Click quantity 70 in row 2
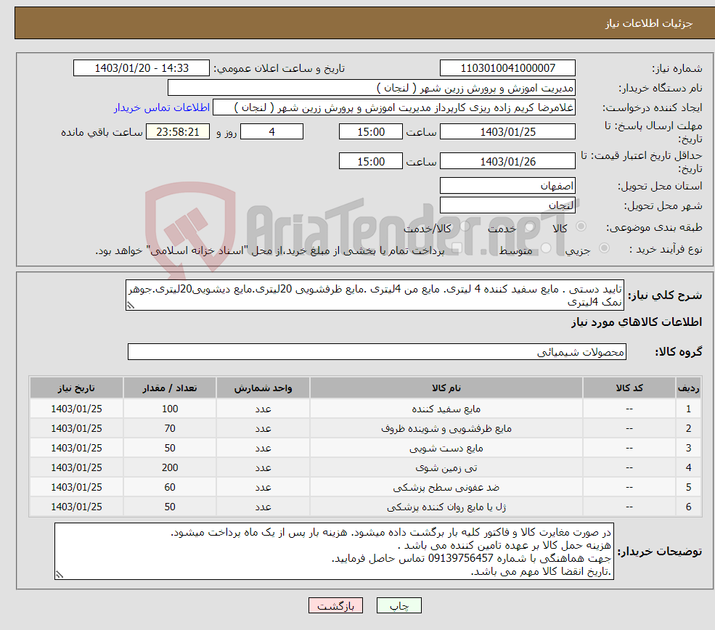This screenshot has height=630, width=715. coord(170,428)
